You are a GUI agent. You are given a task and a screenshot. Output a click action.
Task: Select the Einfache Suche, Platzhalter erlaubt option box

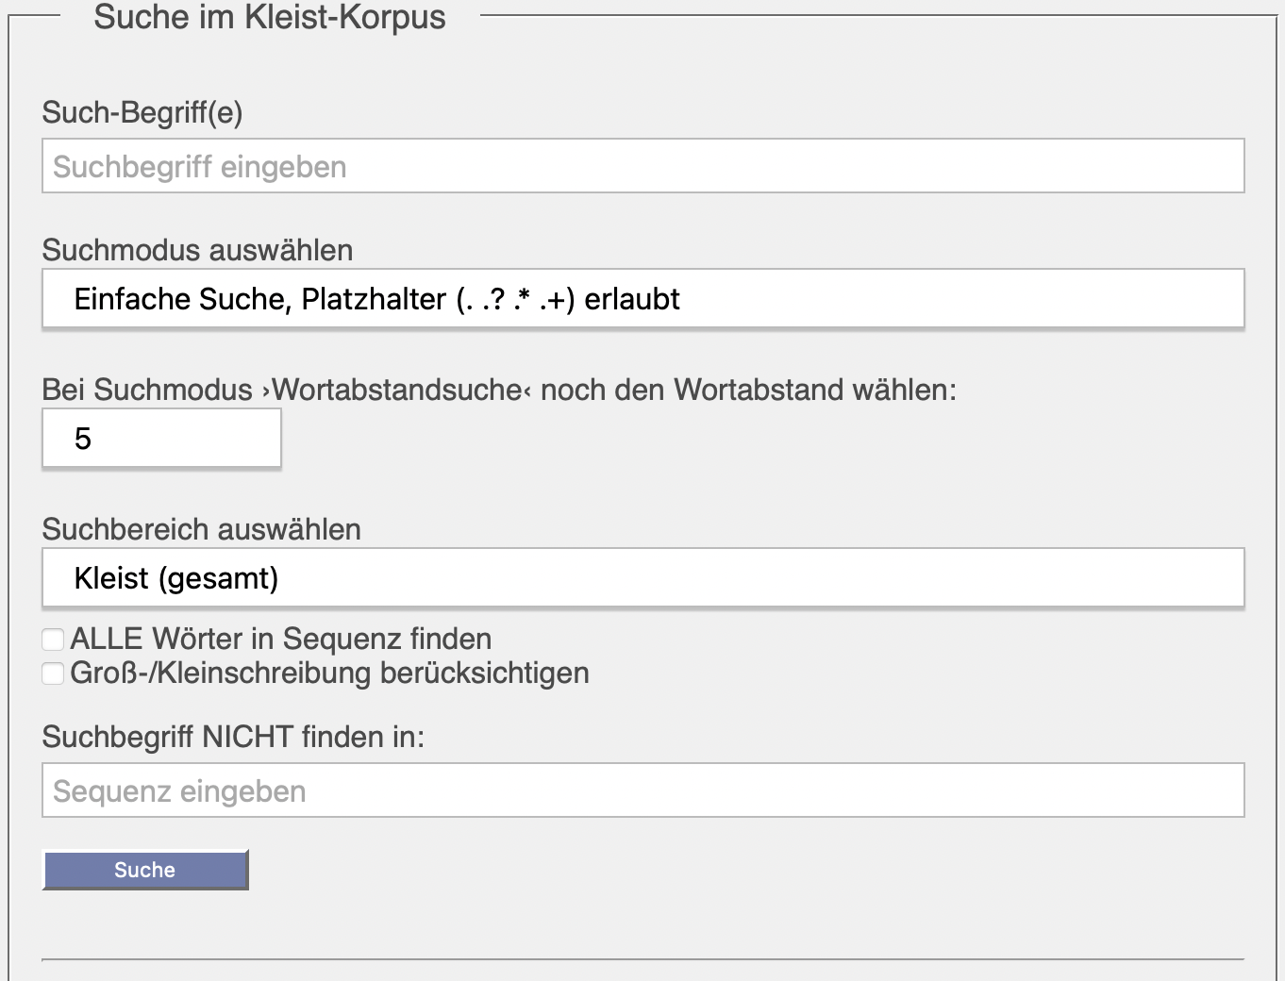coord(377,299)
